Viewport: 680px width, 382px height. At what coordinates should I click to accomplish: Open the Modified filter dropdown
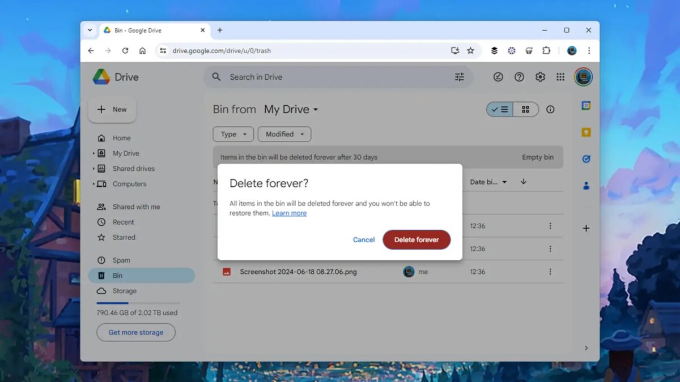(284, 134)
